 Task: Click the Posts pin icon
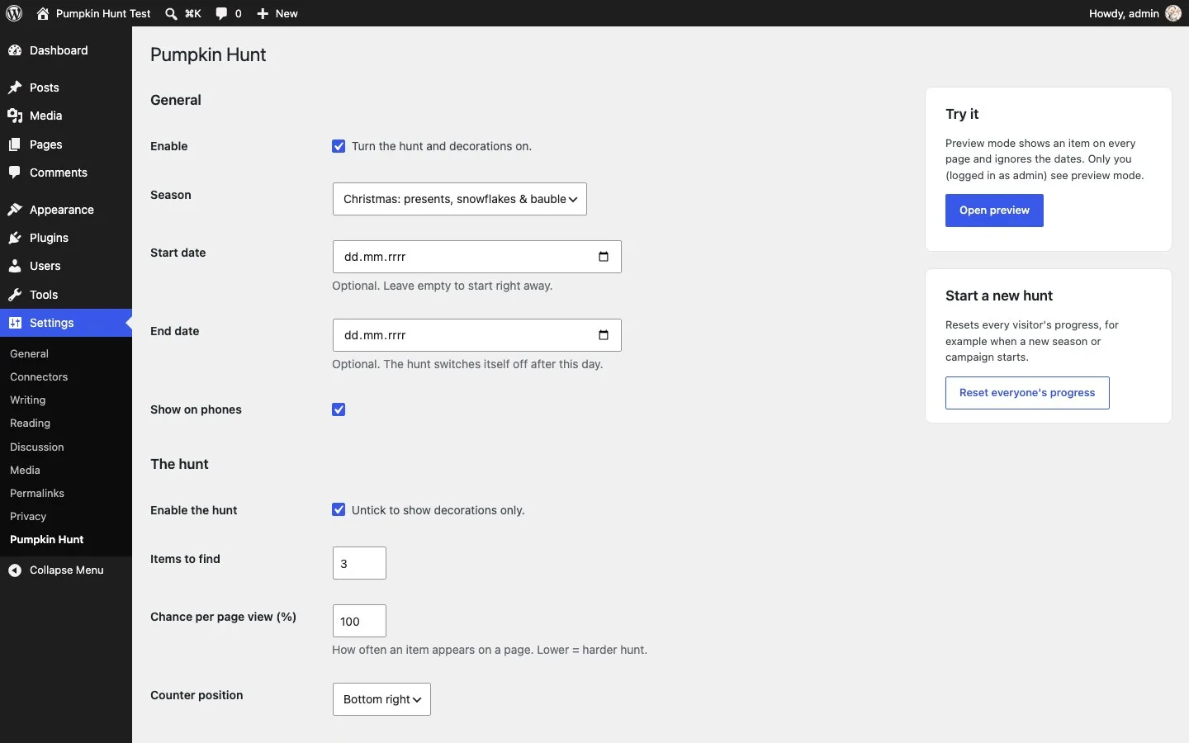(x=15, y=88)
